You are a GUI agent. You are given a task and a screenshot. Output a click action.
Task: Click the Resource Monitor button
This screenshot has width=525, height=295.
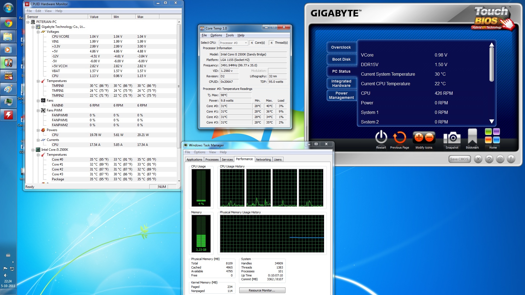click(262, 290)
